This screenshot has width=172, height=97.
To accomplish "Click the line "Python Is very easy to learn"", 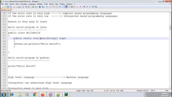I will point(27,22).
